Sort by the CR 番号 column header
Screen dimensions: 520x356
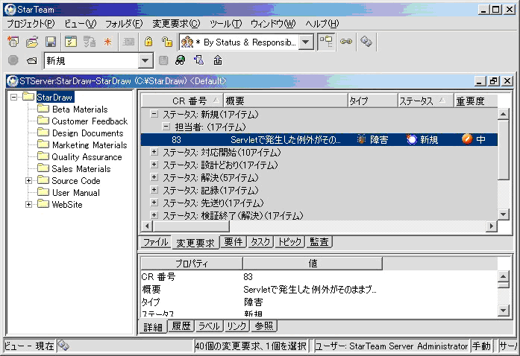click(182, 101)
